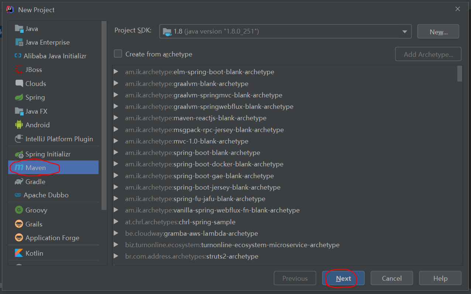Click the Previous button
The height and width of the screenshot is (294, 471).
tap(295, 279)
